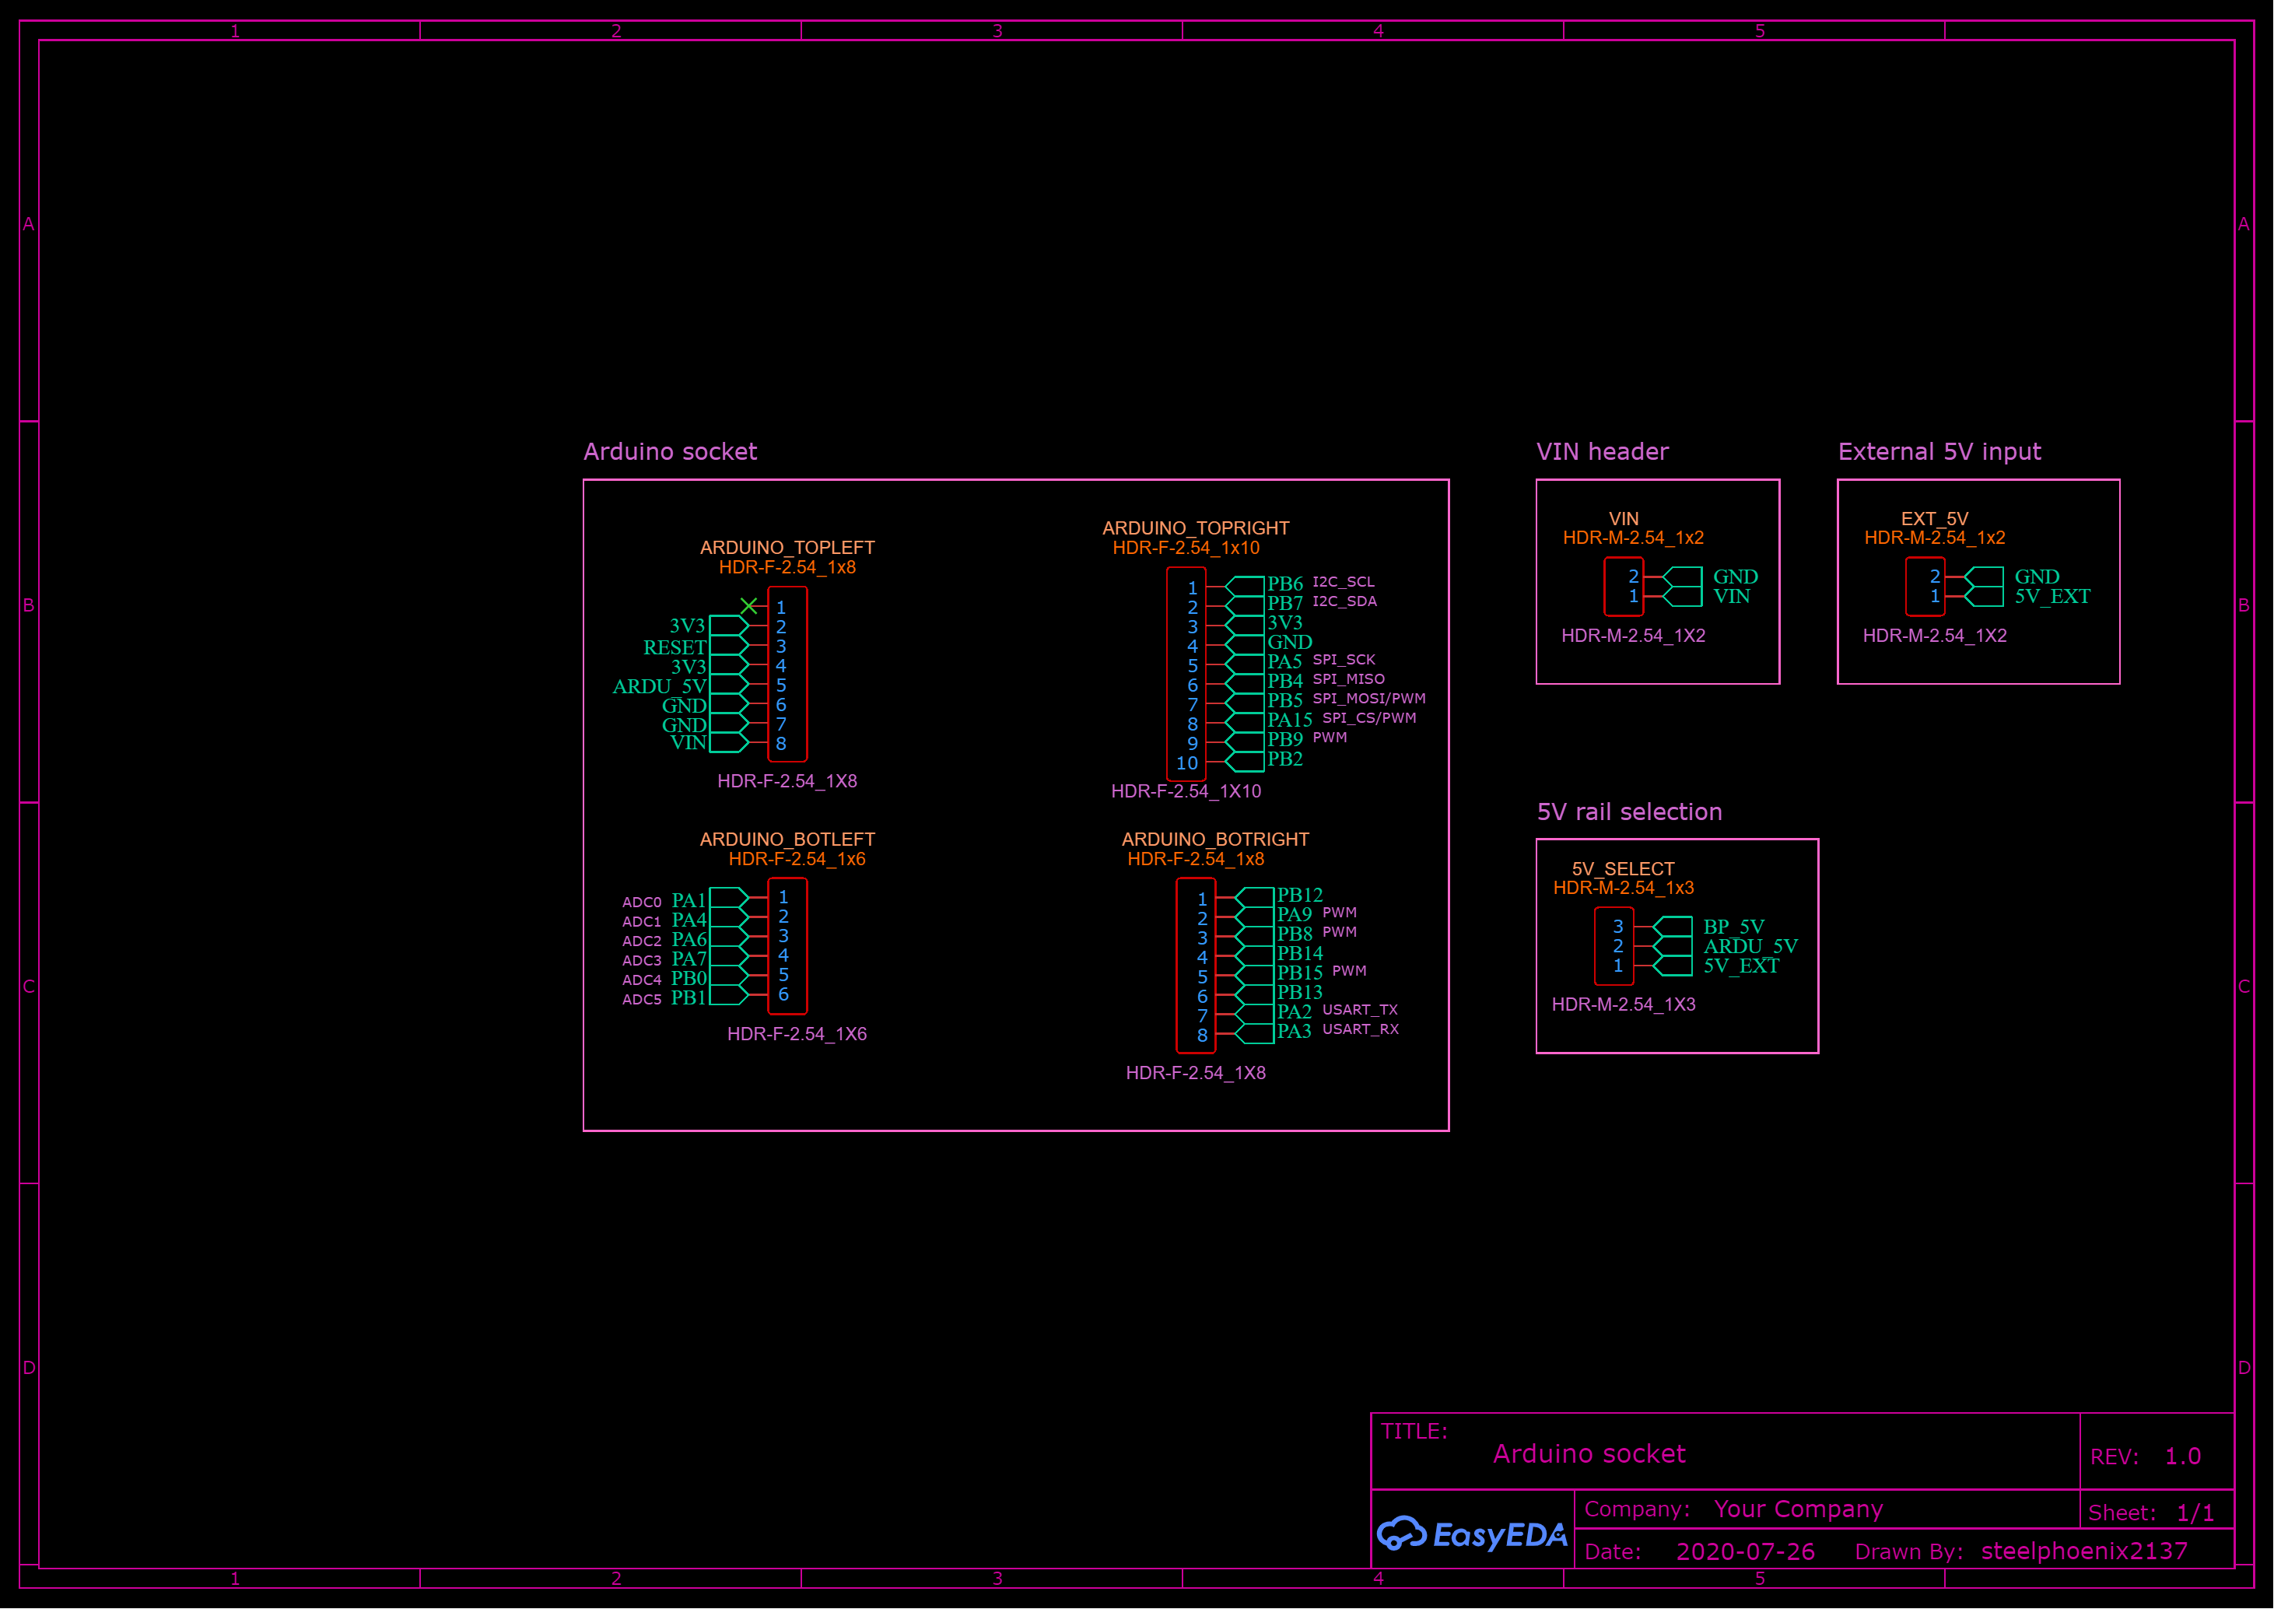2274x1609 pixels.
Task: Select the PA4 net label
Action: [x=689, y=920]
